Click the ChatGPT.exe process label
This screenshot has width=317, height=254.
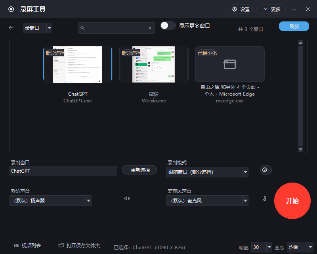pos(78,101)
